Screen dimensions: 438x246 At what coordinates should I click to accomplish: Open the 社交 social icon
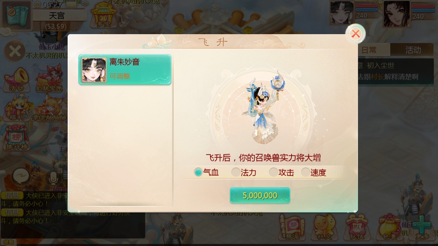tap(324, 227)
